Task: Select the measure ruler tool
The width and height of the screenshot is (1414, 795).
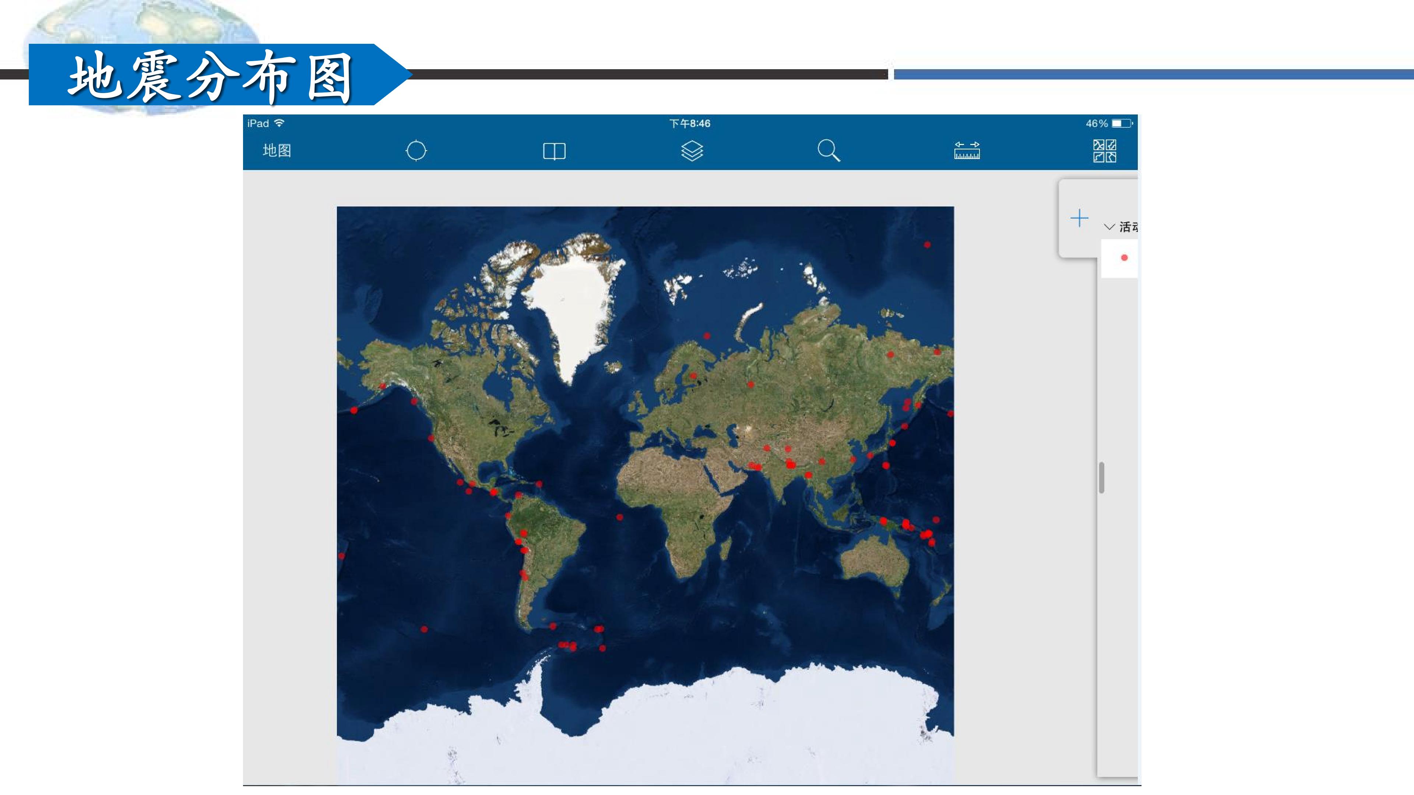Action: point(967,150)
